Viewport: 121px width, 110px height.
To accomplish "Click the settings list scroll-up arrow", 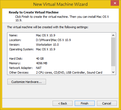I will click(113, 35).
